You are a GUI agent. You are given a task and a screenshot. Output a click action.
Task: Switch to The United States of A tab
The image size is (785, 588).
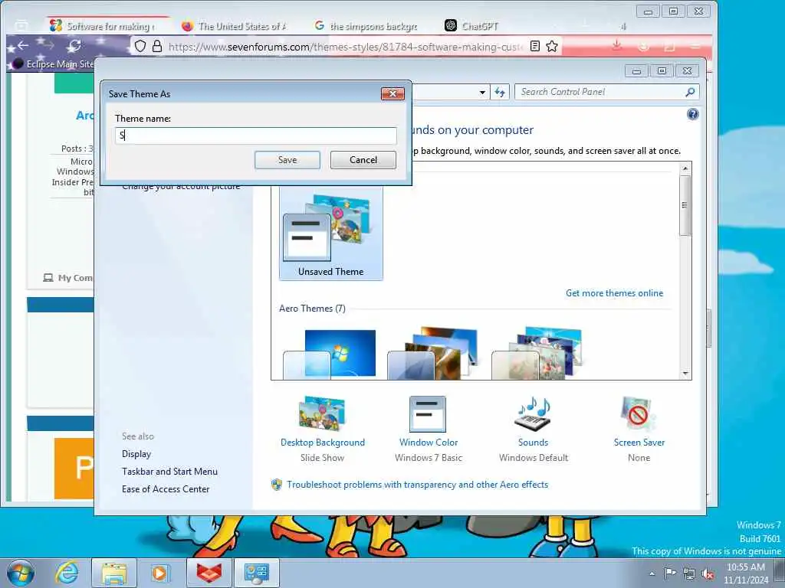coord(235,26)
